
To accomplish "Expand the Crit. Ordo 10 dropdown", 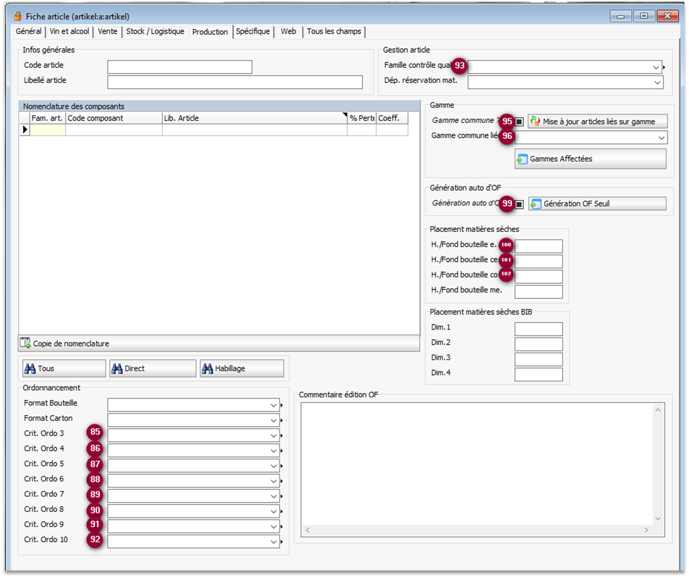I will point(273,542).
